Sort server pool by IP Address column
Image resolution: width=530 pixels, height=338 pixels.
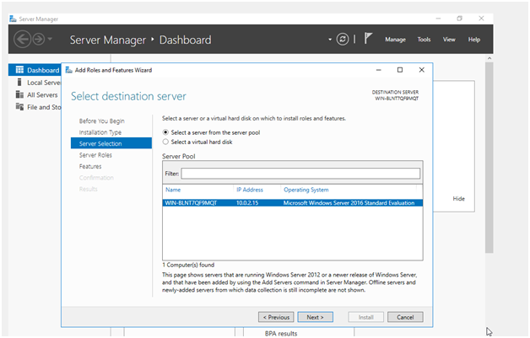tap(250, 190)
